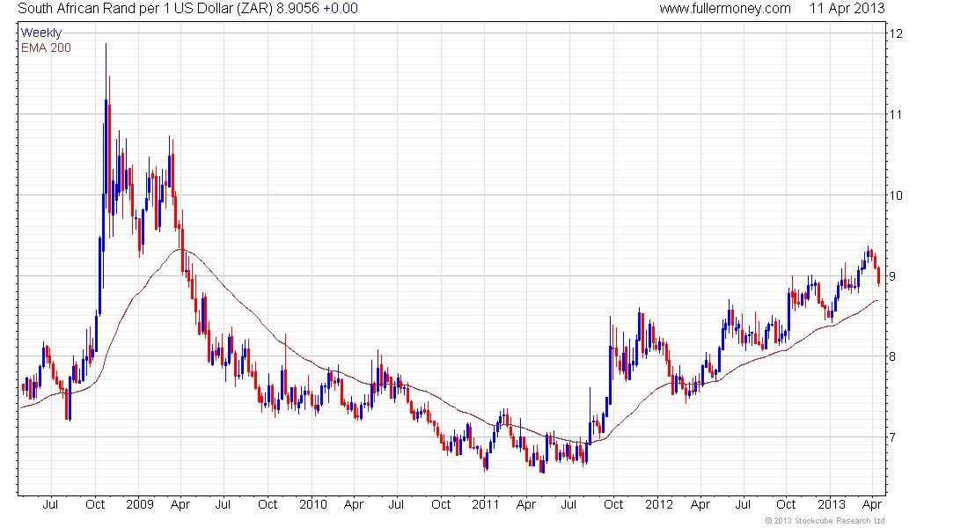Click the 11 Apr 2013 date text
This screenshot has width=968, height=528.
pyautogui.click(x=847, y=9)
